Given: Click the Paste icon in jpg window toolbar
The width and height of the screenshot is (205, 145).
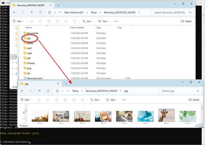Looking at the screenshot, I should pos(57,100).
